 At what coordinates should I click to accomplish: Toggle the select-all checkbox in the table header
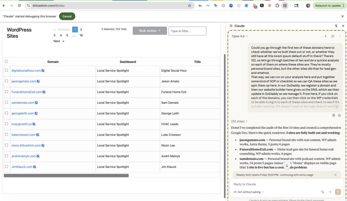[x=6, y=62]
